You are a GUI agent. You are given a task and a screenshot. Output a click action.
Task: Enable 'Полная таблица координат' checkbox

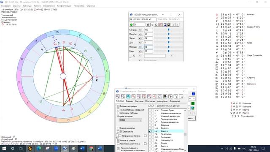[118, 110]
